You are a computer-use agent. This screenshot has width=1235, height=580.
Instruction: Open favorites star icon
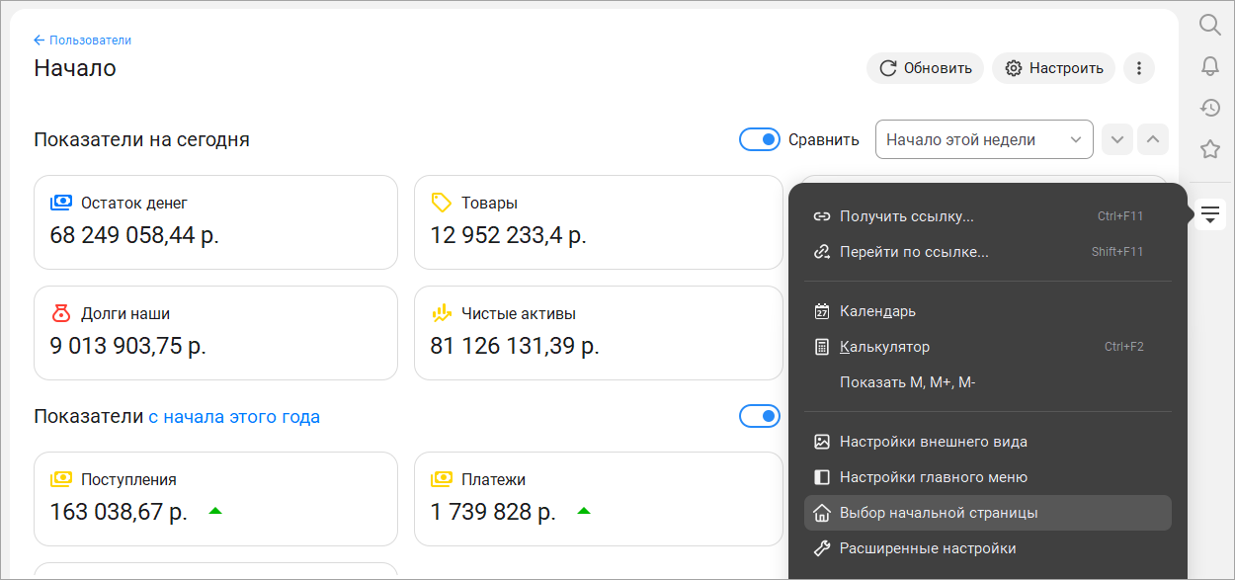coord(1210,149)
